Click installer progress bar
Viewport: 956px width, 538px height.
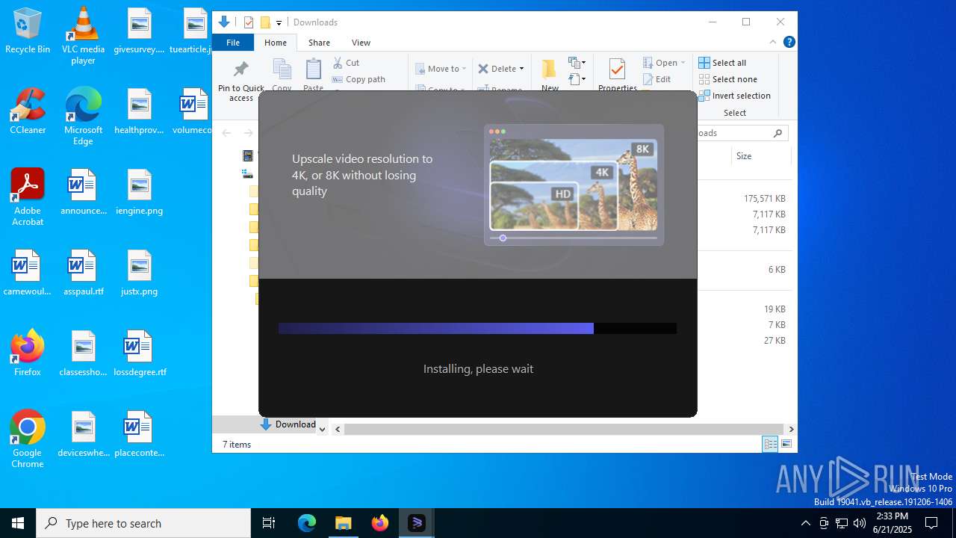point(477,328)
